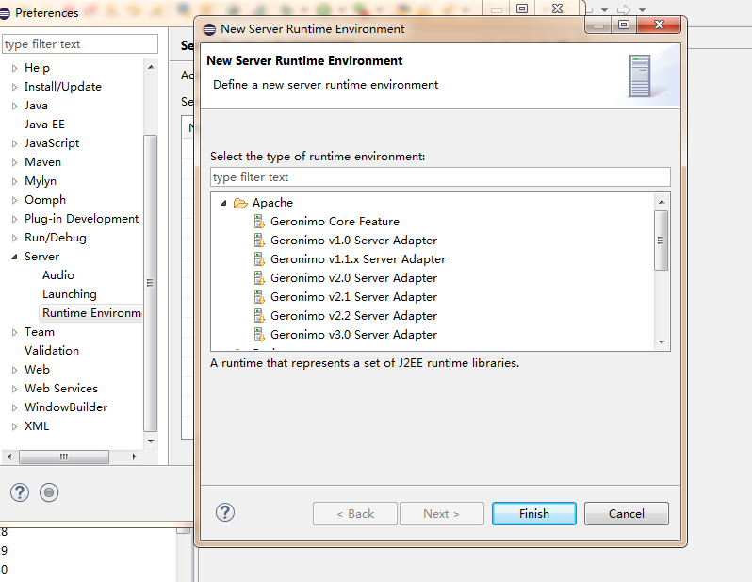Expand the Java preferences node
Screen dimensions: 752x582
(x=14, y=106)
